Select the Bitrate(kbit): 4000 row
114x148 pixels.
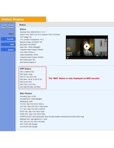point(26,101)
